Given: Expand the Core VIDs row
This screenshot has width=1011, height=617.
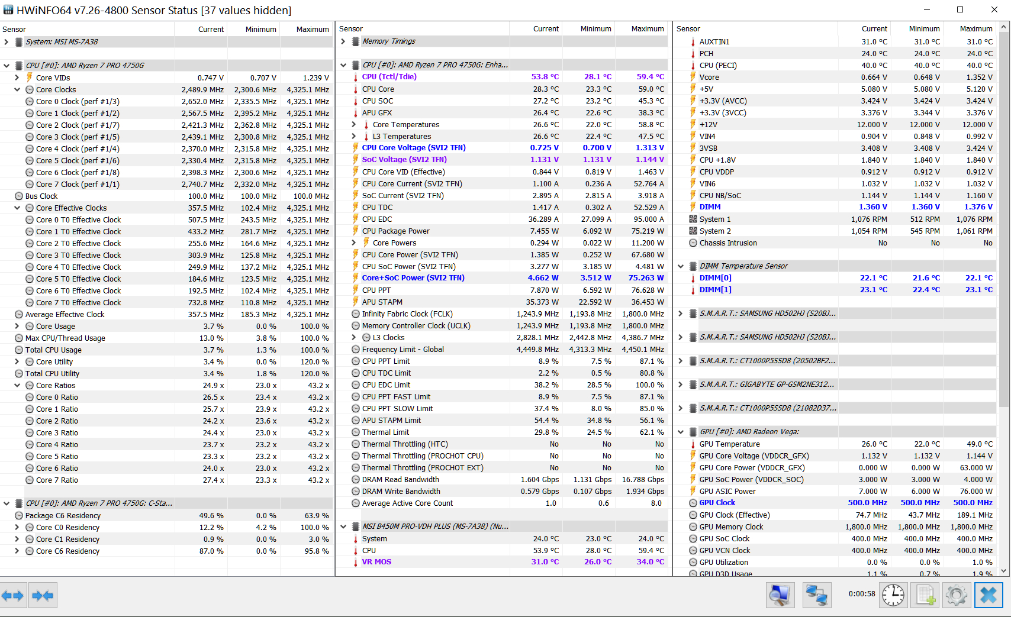Looking at the screenshot, I should point(17,77).
